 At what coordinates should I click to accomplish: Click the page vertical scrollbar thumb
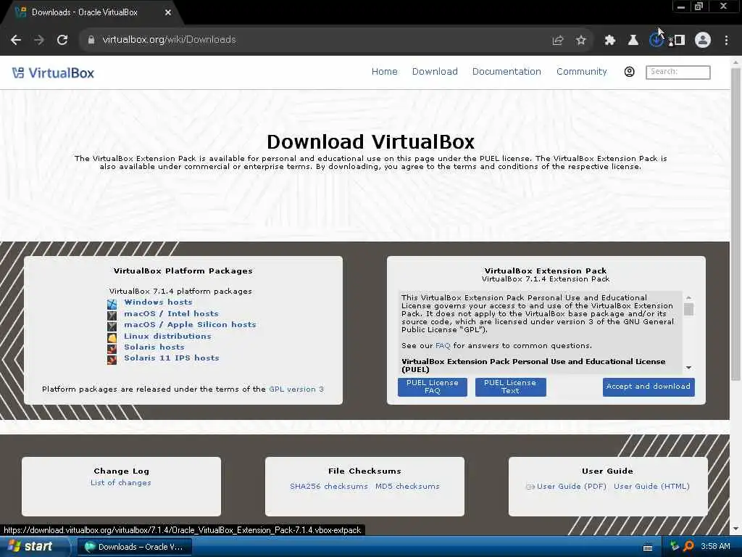735,223
